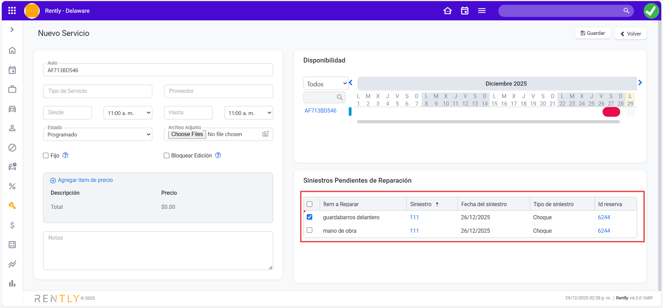Open the percent discounts sidebar icon

click(12, 186)
